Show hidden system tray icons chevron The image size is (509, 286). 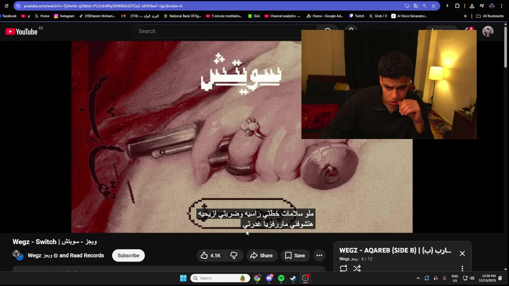click(418, 278)
